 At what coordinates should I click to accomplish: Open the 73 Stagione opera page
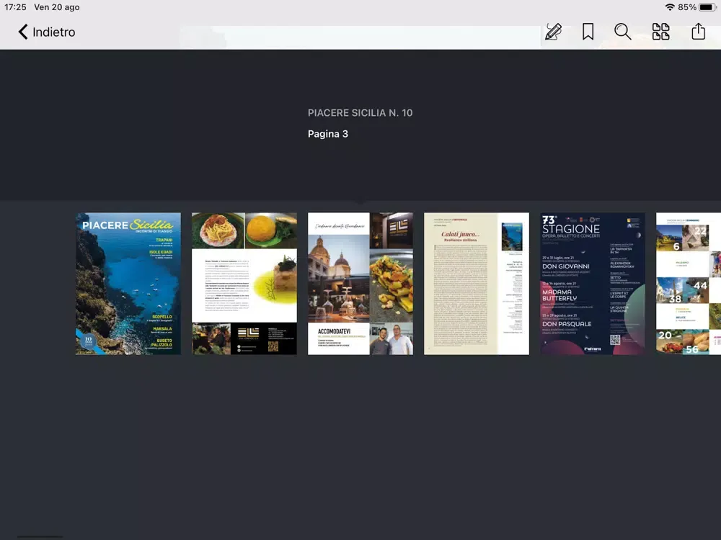pyautogui.click(x=592, y=283)
